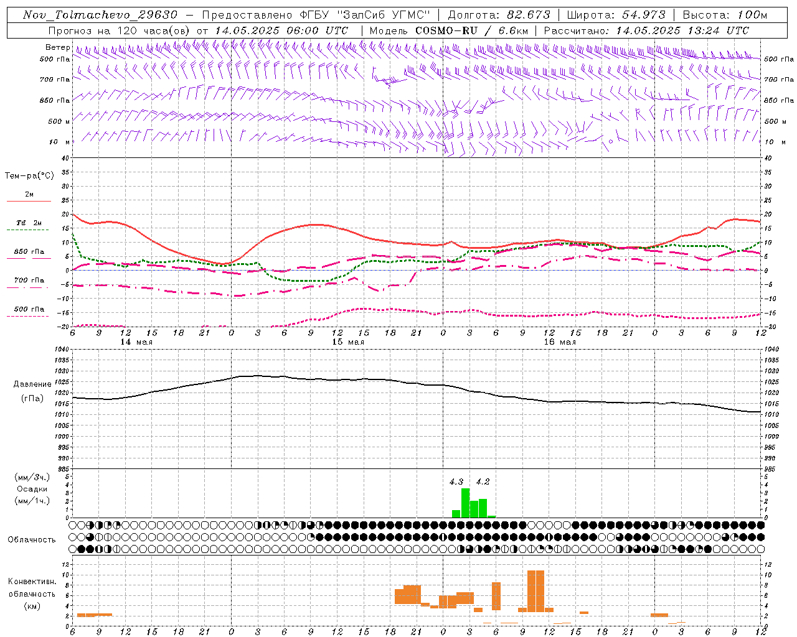Select the 'Модель COSMO-RU / 6.6км' text
This screenshot has height=637, width=797.
coord(449,30)
